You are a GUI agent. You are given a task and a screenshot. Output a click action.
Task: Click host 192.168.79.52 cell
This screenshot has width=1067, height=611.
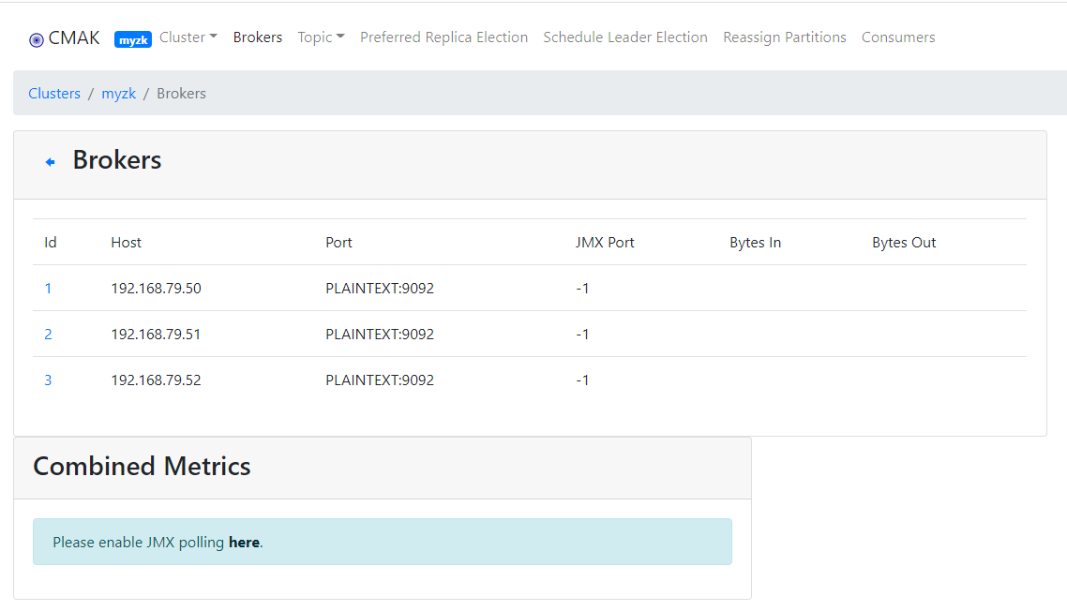point(156,380)
